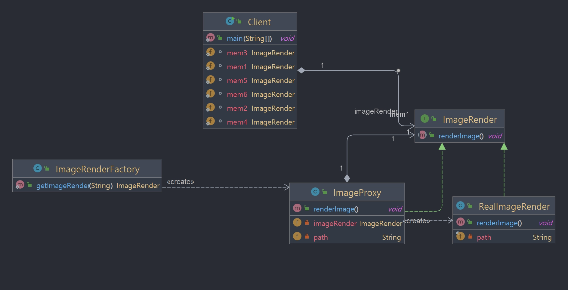Select the Client class title
The height and width of the screenshot is (290, 568).
pos(259,22)
